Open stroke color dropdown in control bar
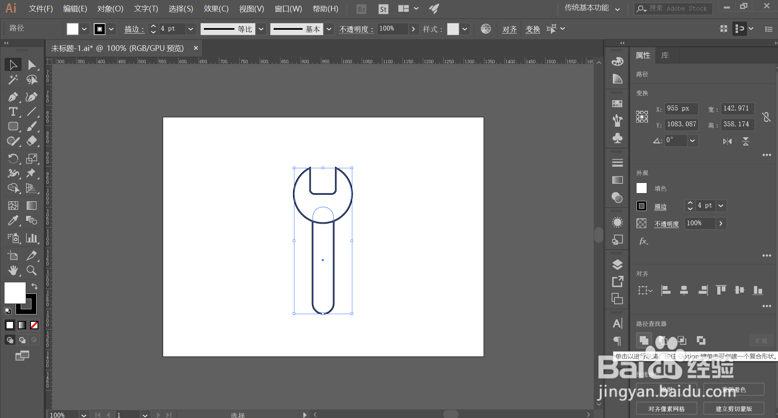This screenshot has height=418, width=778. 111,29
